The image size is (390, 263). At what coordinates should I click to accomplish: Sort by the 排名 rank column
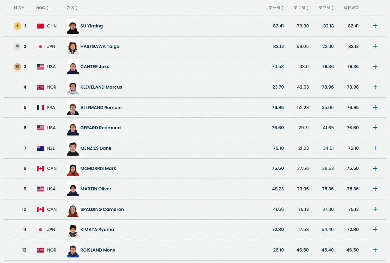tap(19, 8)
